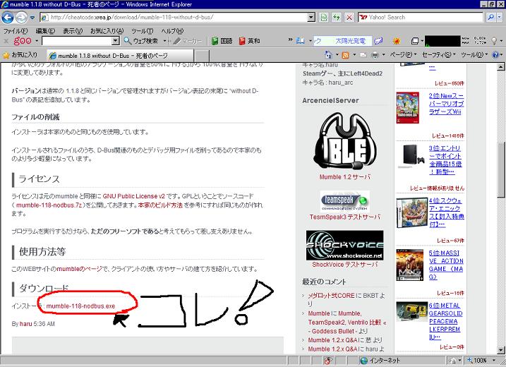Click the orange sun weather icon
The height and width of the screenshot is (367, 506).
[397, 41]
